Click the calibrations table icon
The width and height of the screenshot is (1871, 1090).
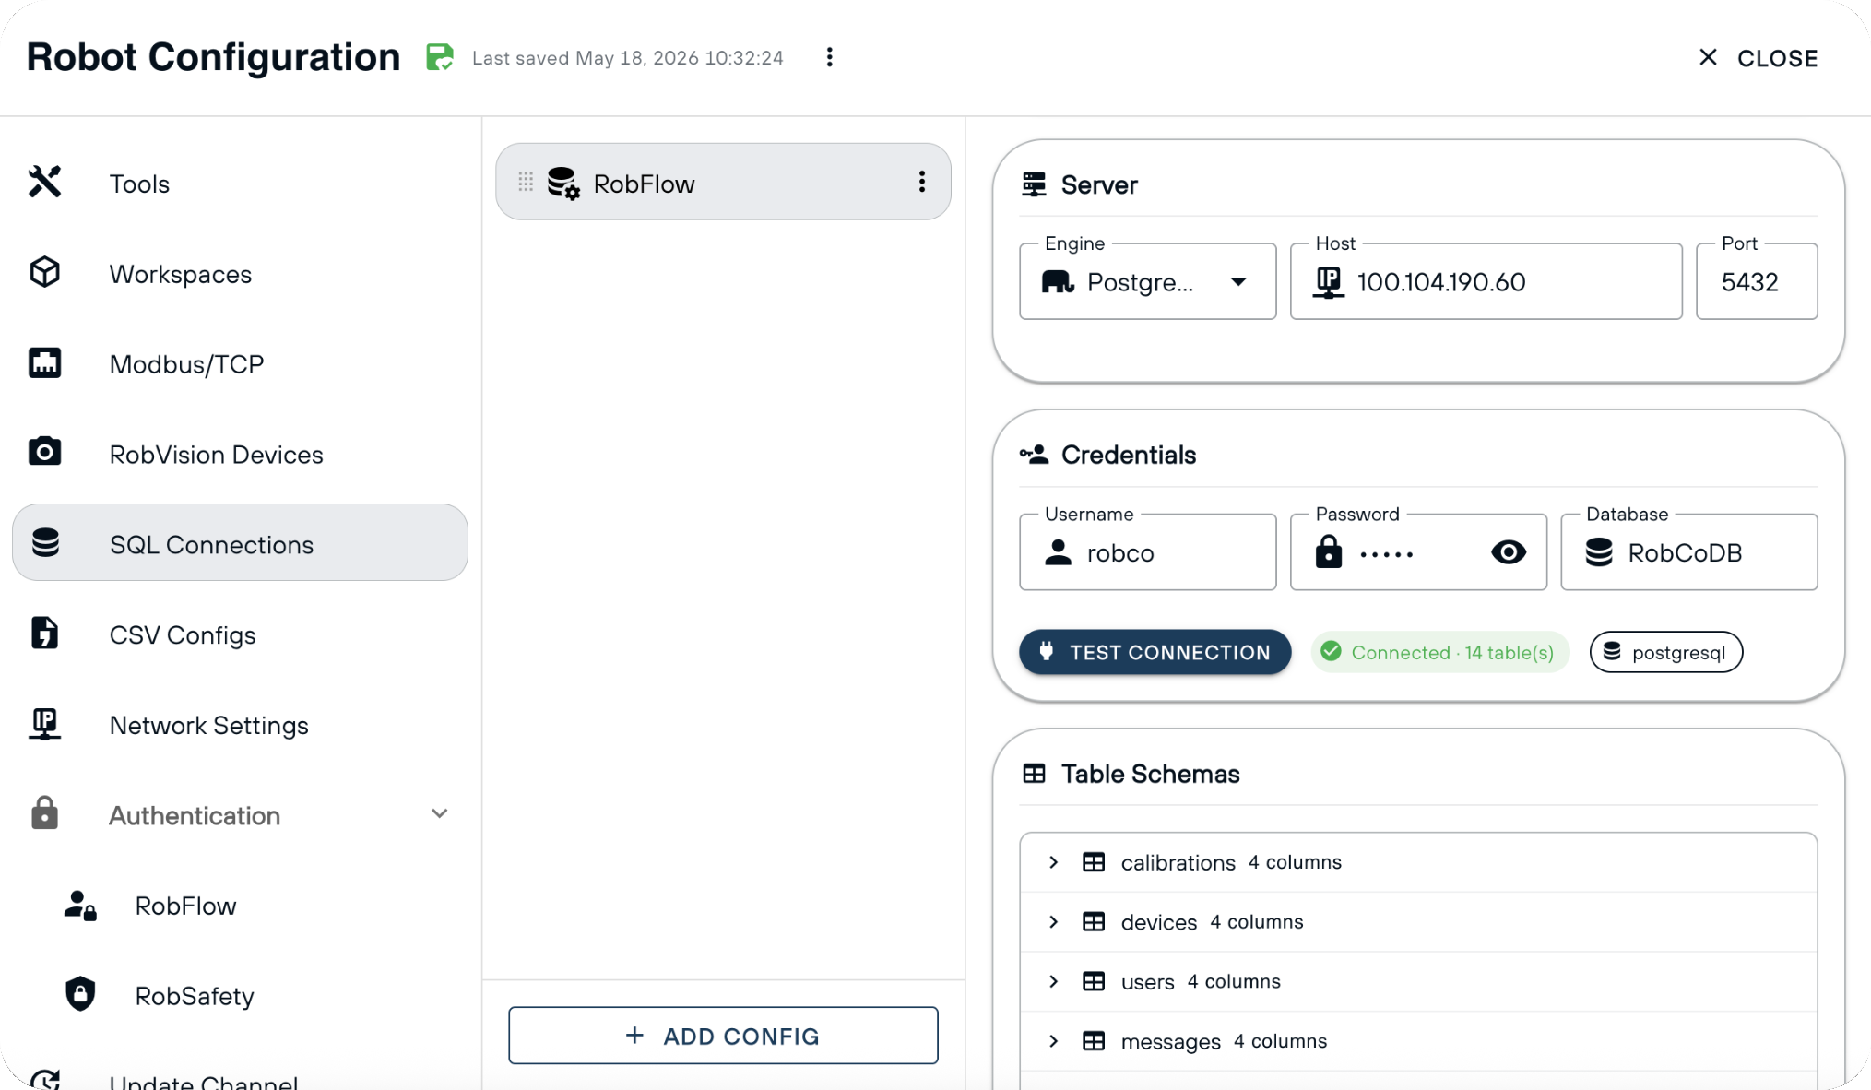point(1094,862)
